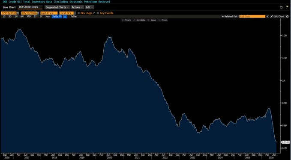Select the 1D range tab
291x160 pixels.
(x=4, y=17)
